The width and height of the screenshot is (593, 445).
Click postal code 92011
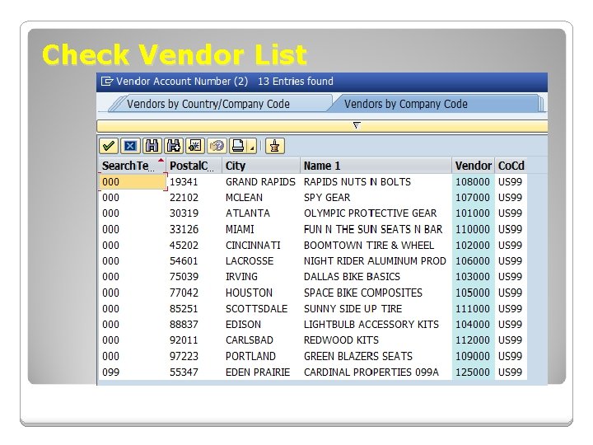pos(184,340)
